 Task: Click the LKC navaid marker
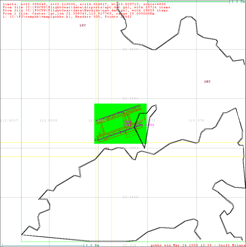[x=83, y=25]
